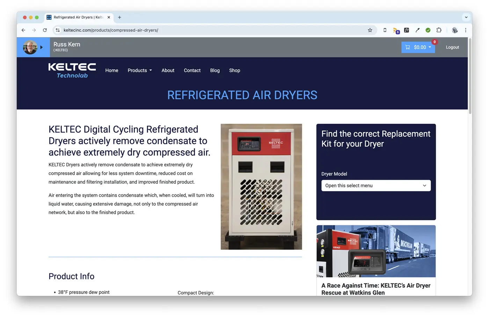Click the green checkmark extension icon
Image resolution: width=489 pixels, height=318 pixels.
coord(428,30)
